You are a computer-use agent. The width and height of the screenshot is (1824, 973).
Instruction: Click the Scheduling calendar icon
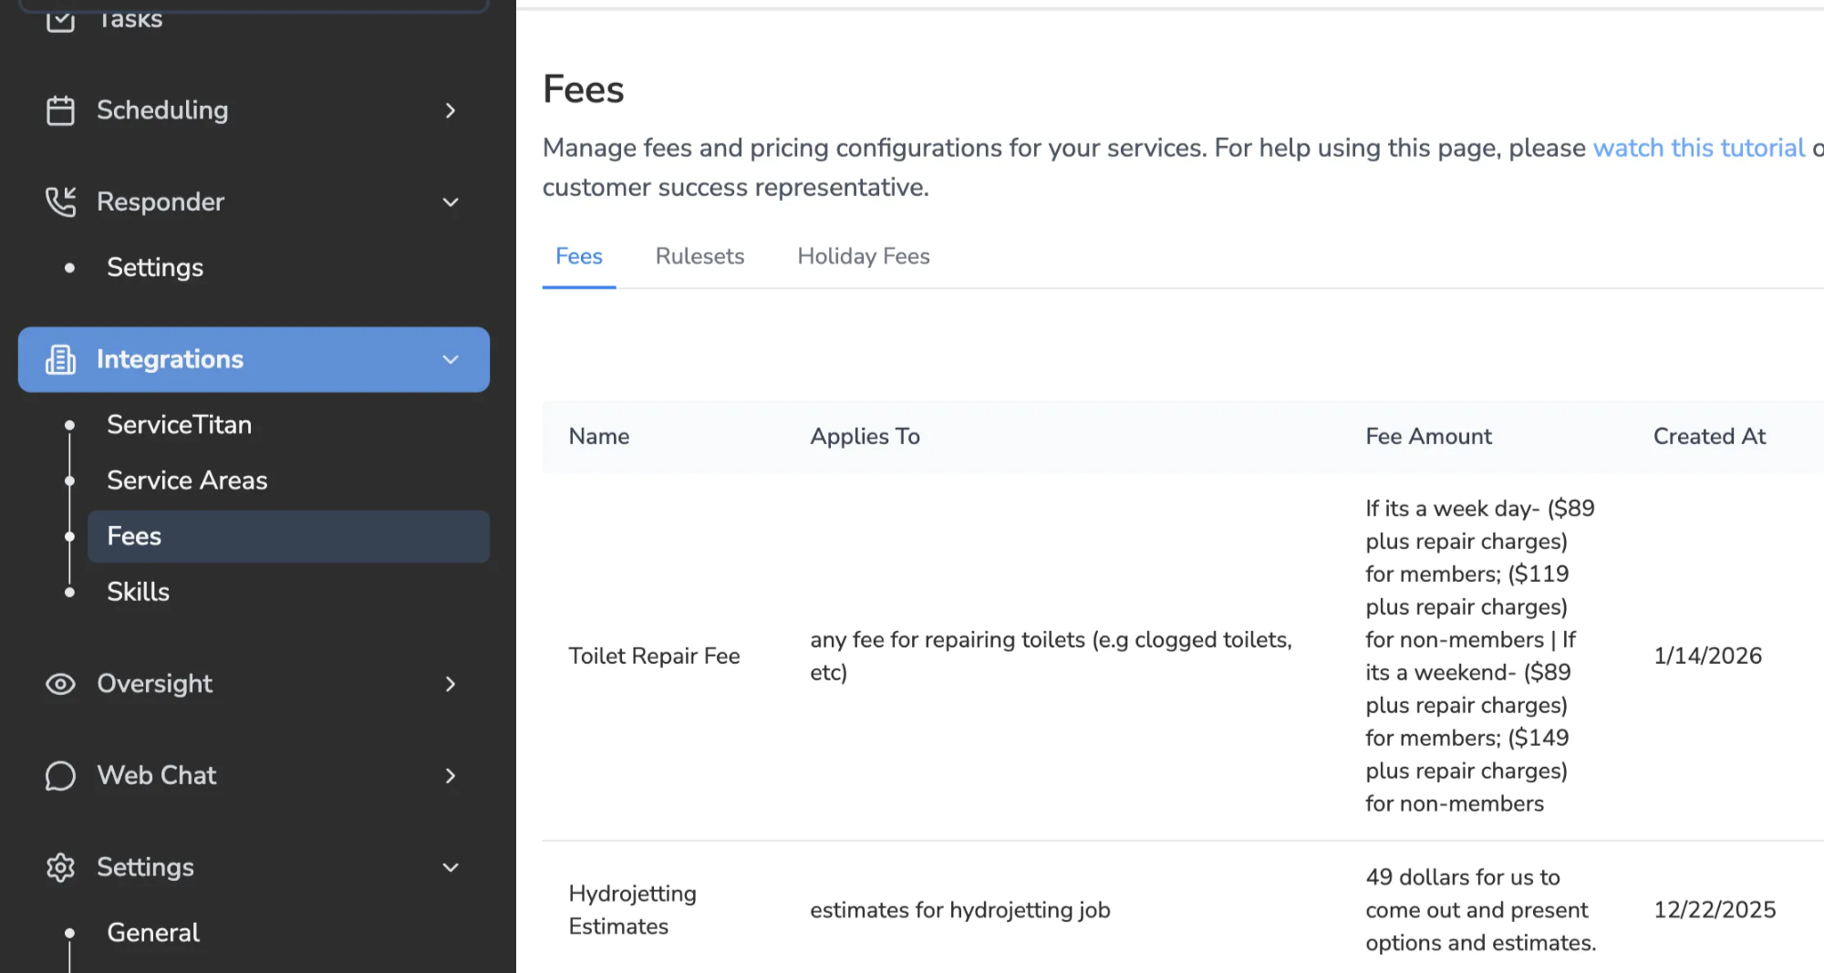tap(60, 110)
